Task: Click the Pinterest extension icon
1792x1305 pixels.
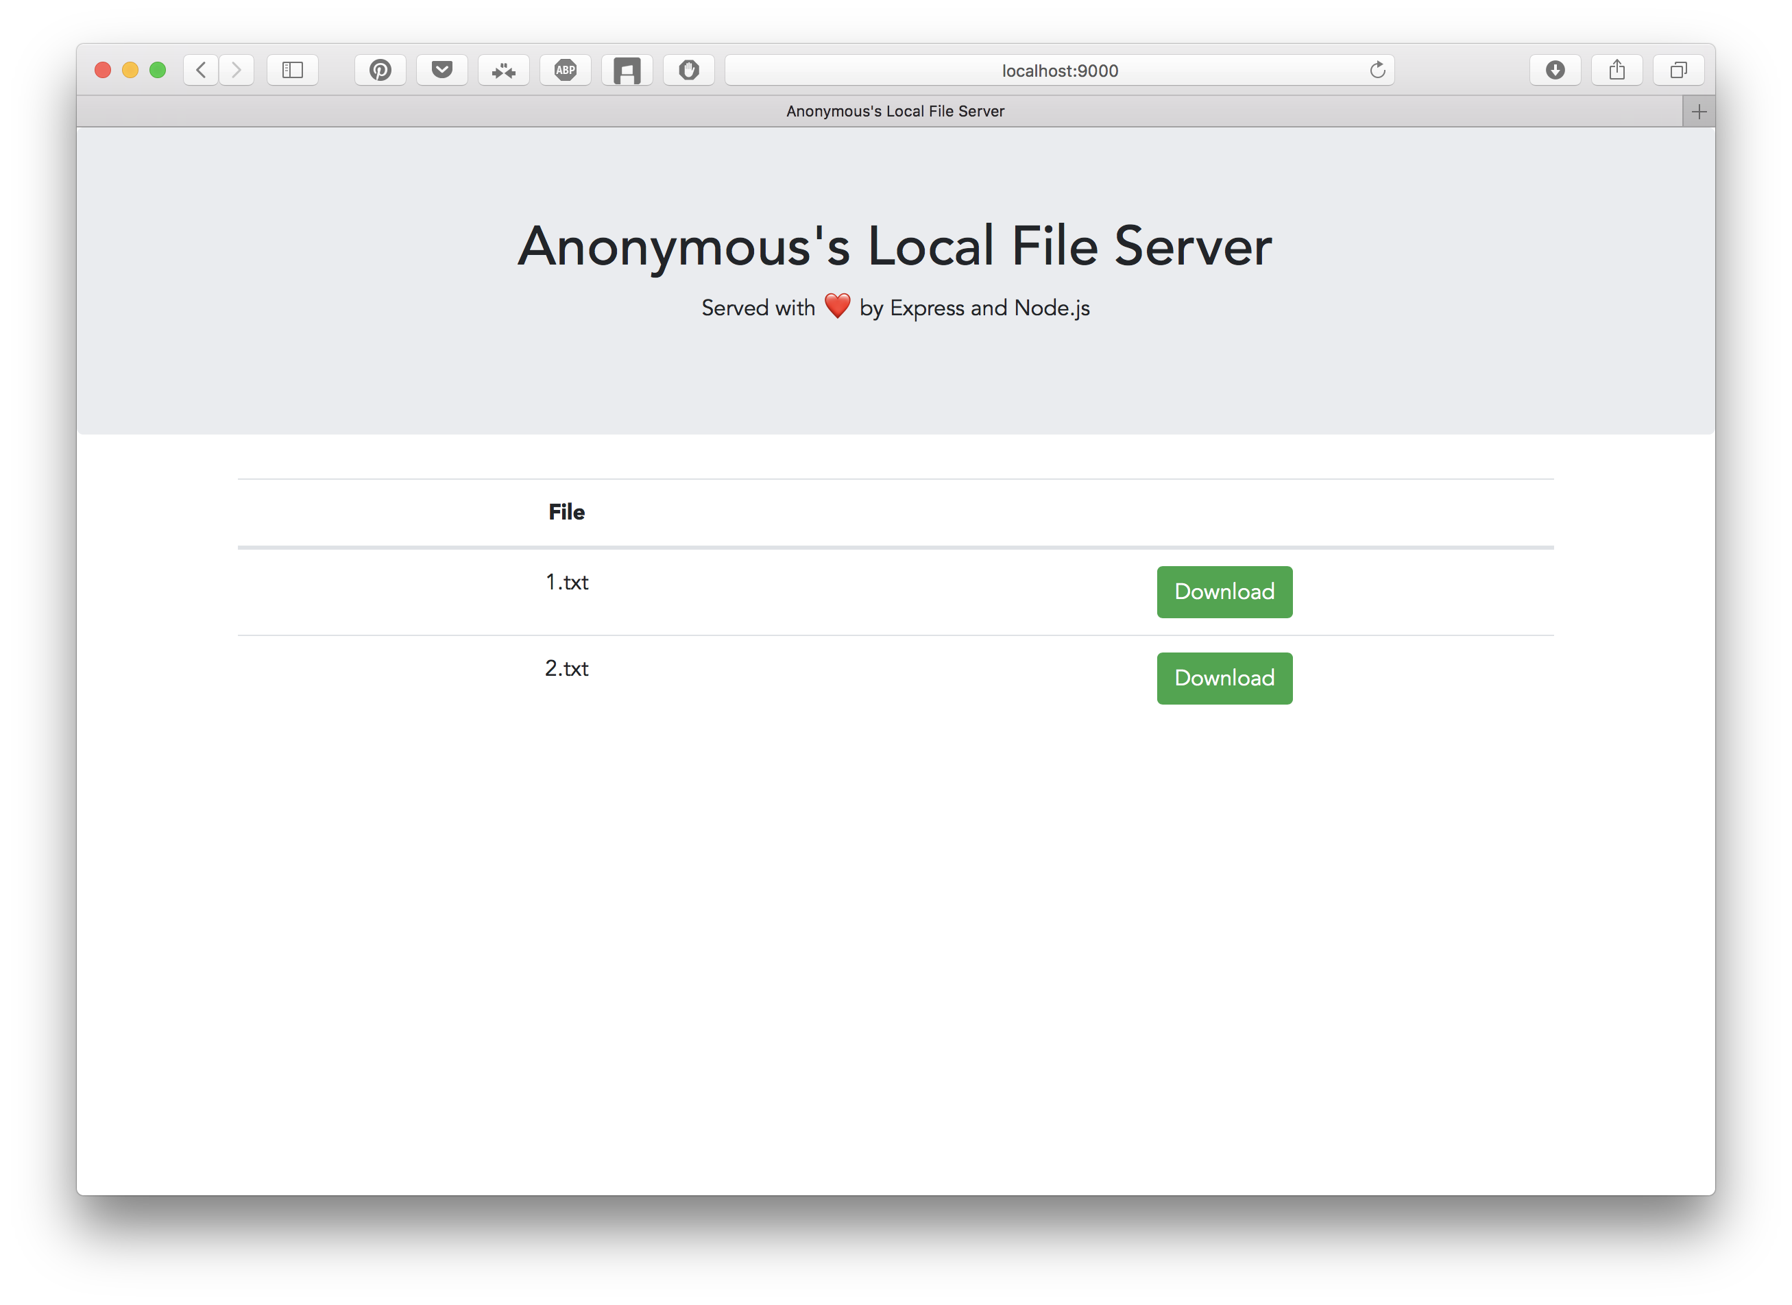Action: (380, 71)
